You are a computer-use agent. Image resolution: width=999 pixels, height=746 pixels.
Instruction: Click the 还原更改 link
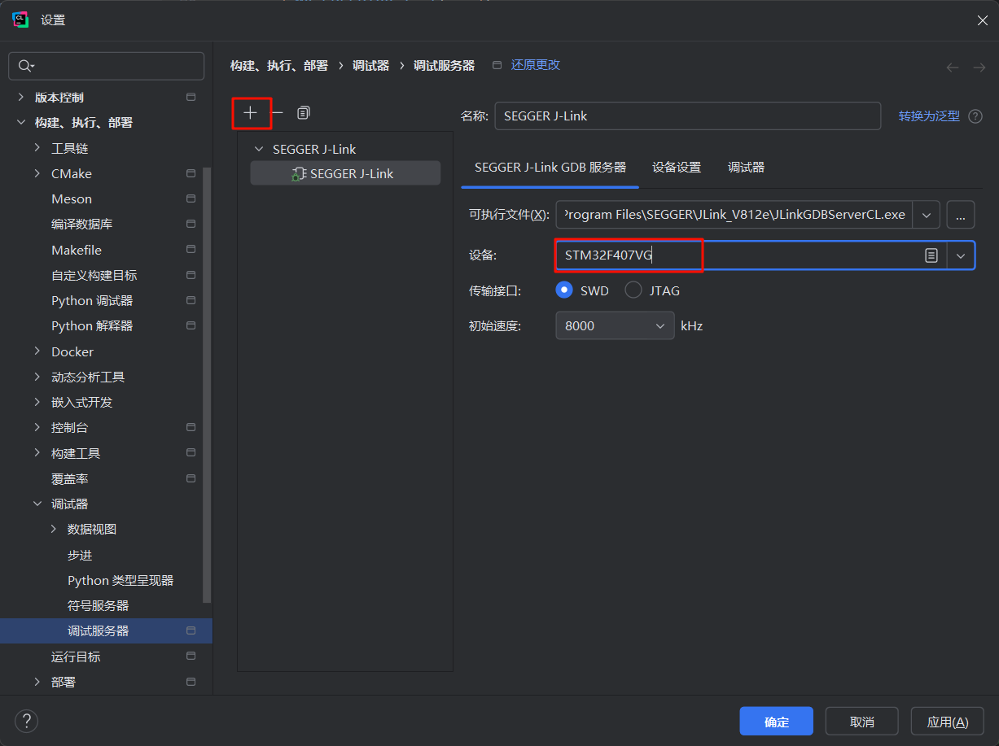pyautogui.click(x=535, y=65)
